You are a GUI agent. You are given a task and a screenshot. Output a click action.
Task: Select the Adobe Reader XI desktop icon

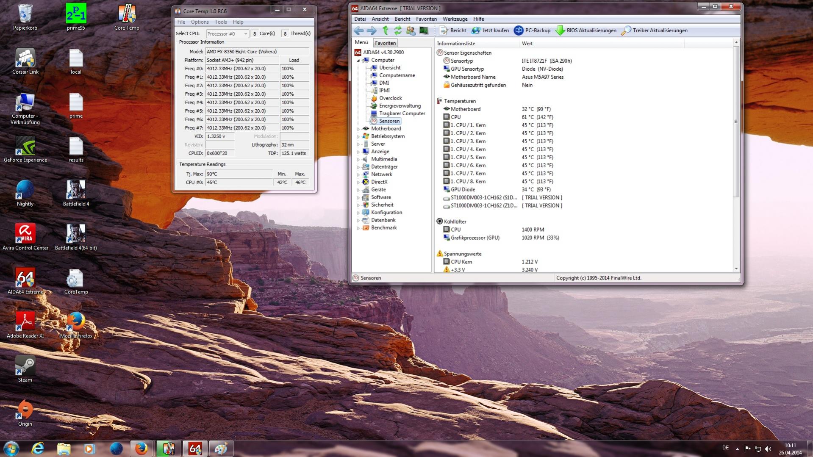pos(25,326)
